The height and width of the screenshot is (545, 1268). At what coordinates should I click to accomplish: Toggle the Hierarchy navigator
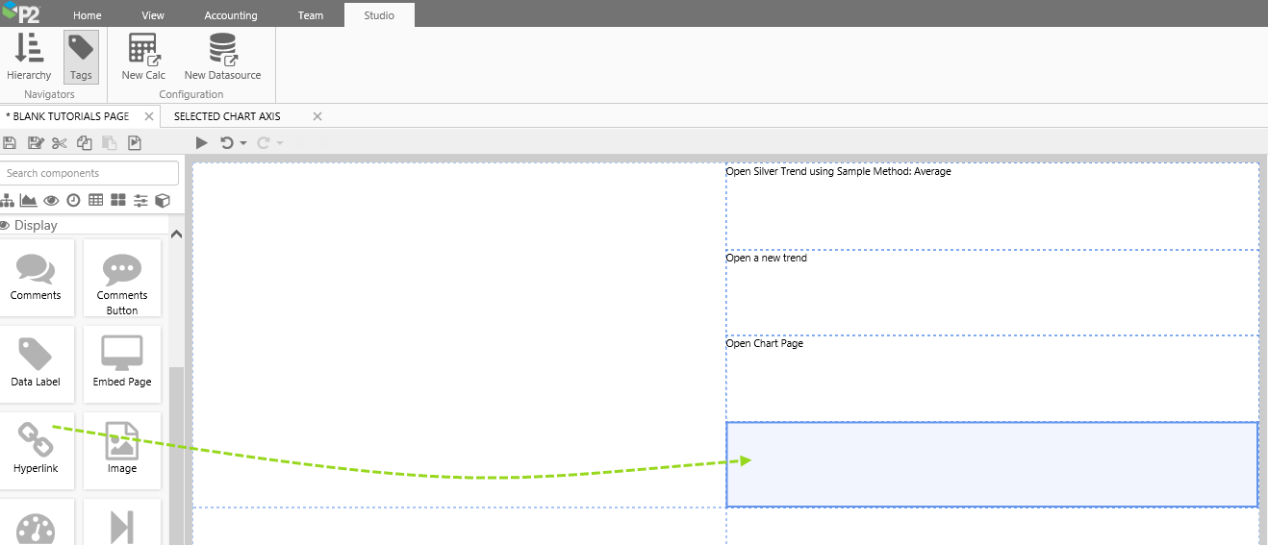tap(29, 57)
